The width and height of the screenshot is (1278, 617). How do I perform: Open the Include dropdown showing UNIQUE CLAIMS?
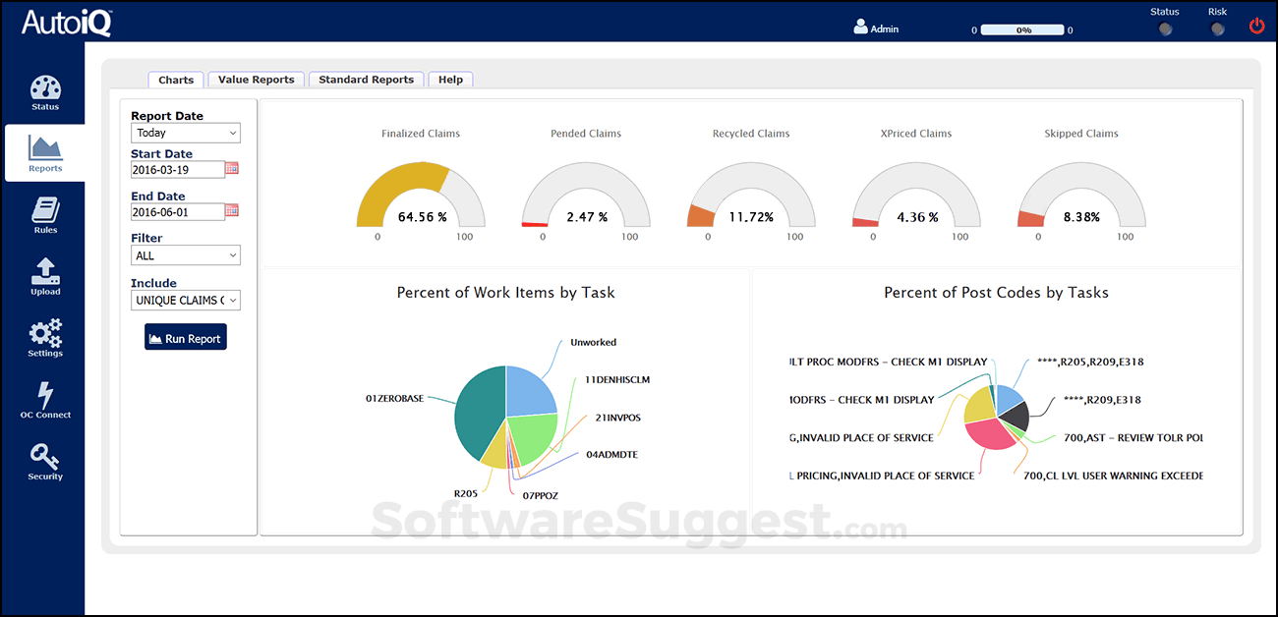pyautogui.click(x=185, y=300)
